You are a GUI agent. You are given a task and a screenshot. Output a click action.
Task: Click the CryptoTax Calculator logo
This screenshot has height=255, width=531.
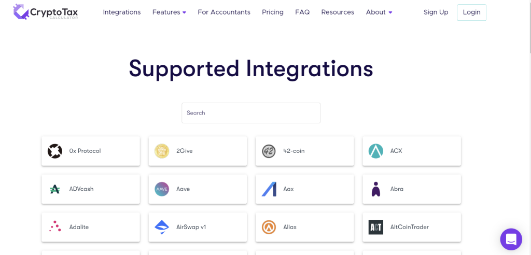46,12
